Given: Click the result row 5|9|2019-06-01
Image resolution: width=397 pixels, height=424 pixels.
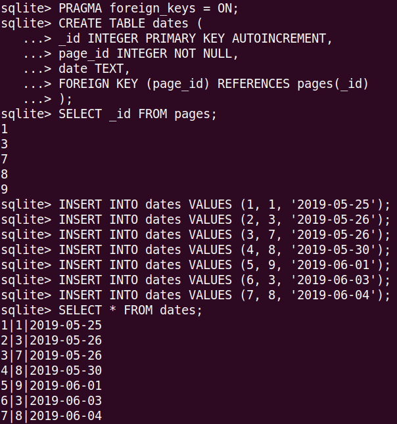Looking at the screenshot, I should coord(51,385).
